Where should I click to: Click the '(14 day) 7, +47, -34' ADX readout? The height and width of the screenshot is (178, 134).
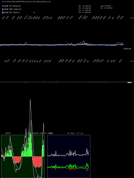(75, 133)
